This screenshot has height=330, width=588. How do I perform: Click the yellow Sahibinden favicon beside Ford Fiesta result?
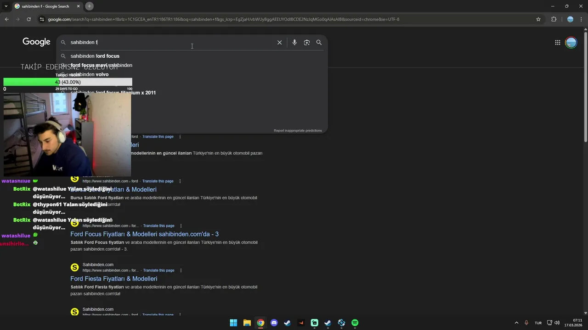[74, 267]
